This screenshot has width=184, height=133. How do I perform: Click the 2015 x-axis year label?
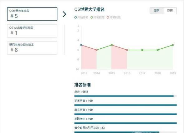click(112, 73)
